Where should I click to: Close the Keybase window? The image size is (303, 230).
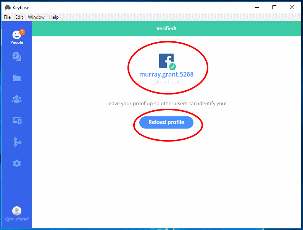coord(292,8)
